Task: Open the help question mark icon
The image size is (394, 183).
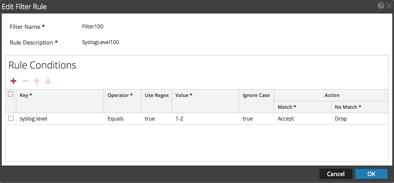Action: [x=382, y=6]
